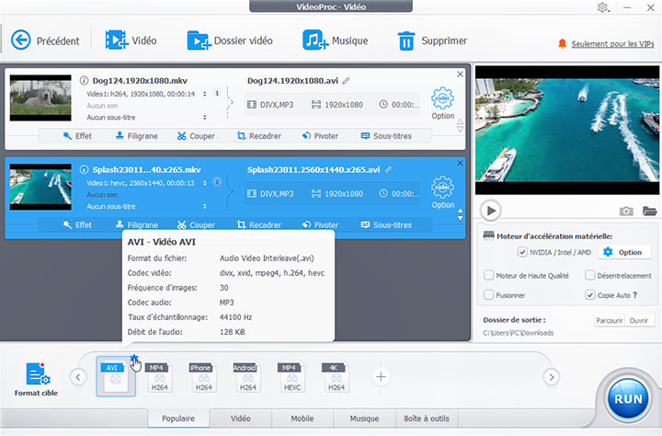Select the Android H264 format preset

(248, 376)
